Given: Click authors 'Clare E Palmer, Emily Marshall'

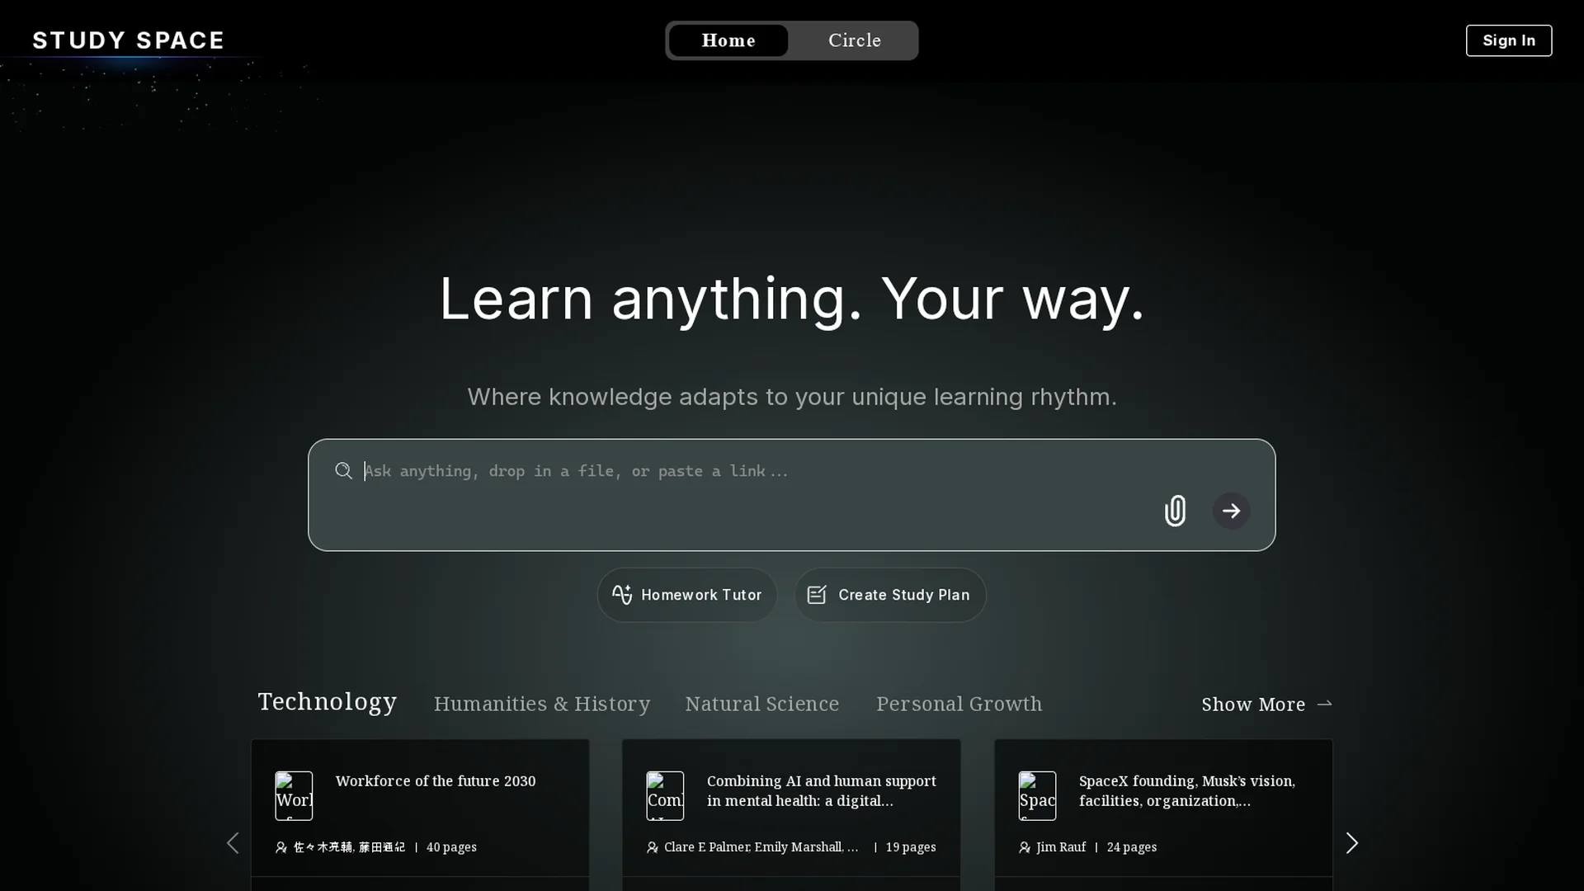Looking at the screenshot, I should coord(761,847).
